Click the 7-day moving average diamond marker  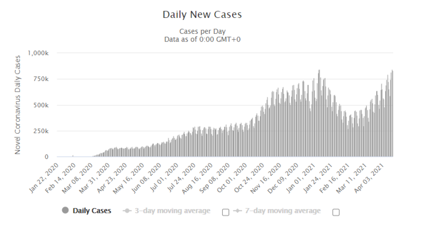[237, 211]
